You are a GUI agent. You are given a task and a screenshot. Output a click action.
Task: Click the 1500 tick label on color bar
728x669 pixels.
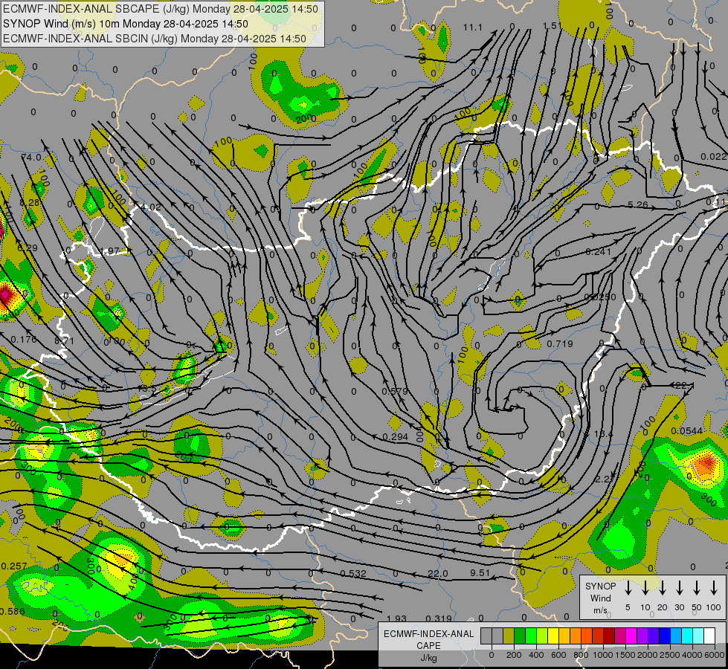click(x=625, y=655)
